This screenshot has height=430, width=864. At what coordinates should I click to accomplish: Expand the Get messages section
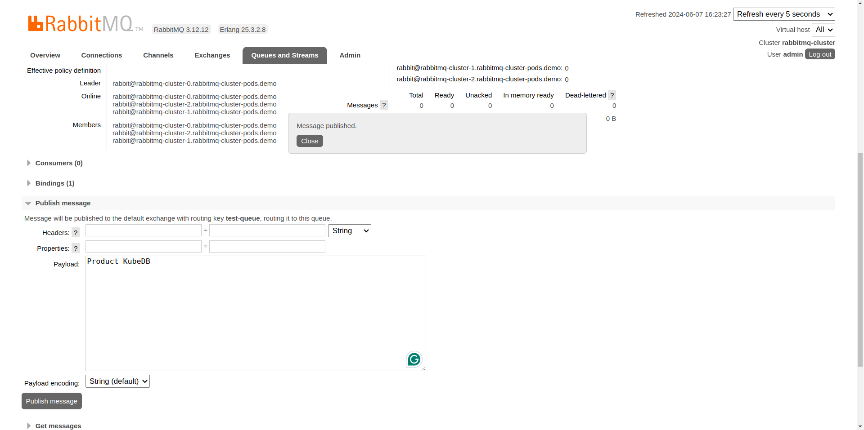click(x=58, y=426)
